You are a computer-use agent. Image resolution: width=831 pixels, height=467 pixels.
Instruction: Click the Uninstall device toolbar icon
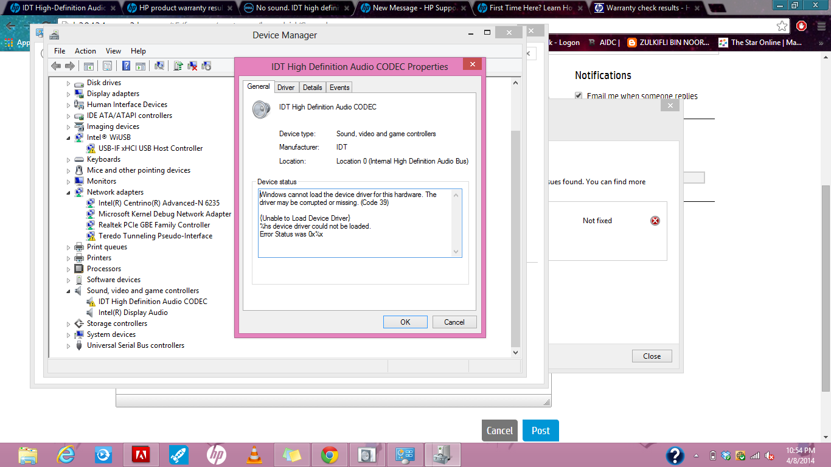click(192, 66)
